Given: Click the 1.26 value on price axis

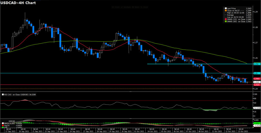Looking at the screenshot, I should click(x=256, y=58).
